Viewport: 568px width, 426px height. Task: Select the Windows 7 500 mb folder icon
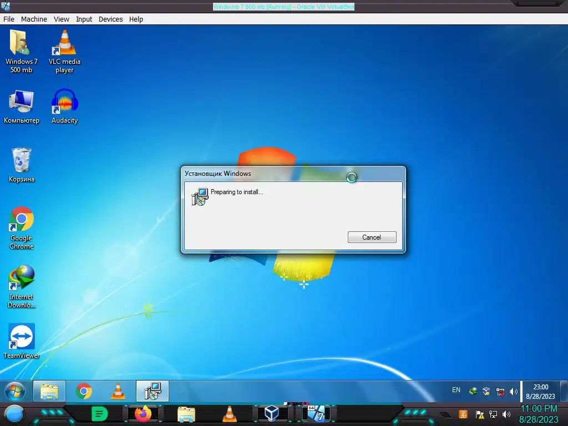coord(22,52)
